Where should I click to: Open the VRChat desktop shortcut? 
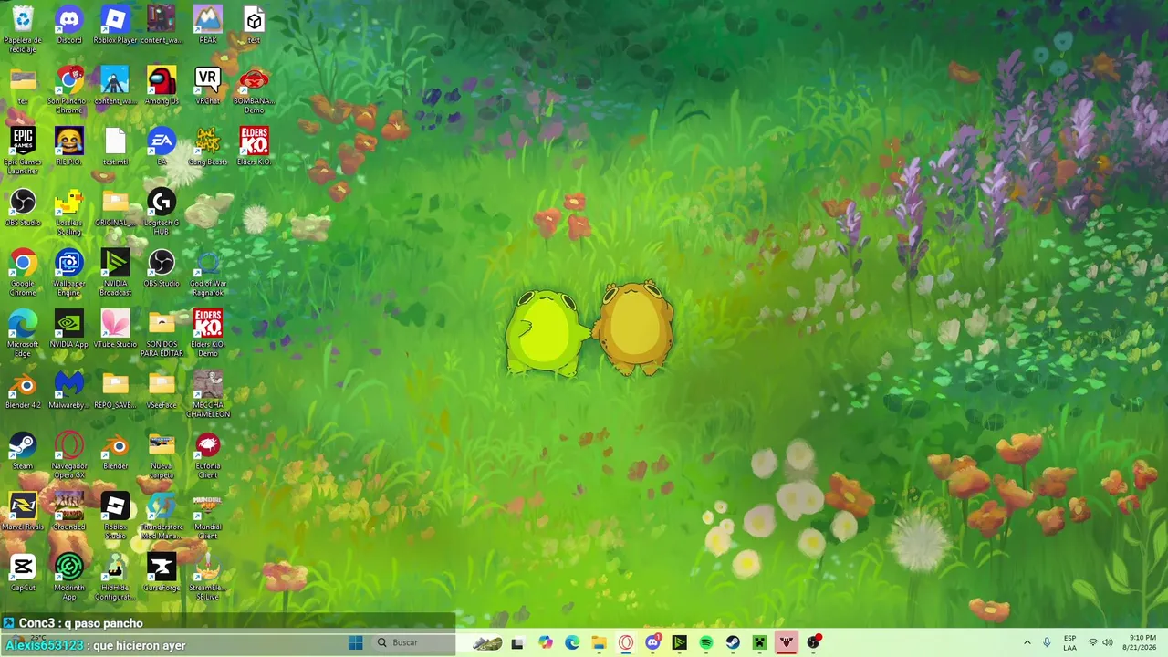pyautogui.click(x=208, y=86)
